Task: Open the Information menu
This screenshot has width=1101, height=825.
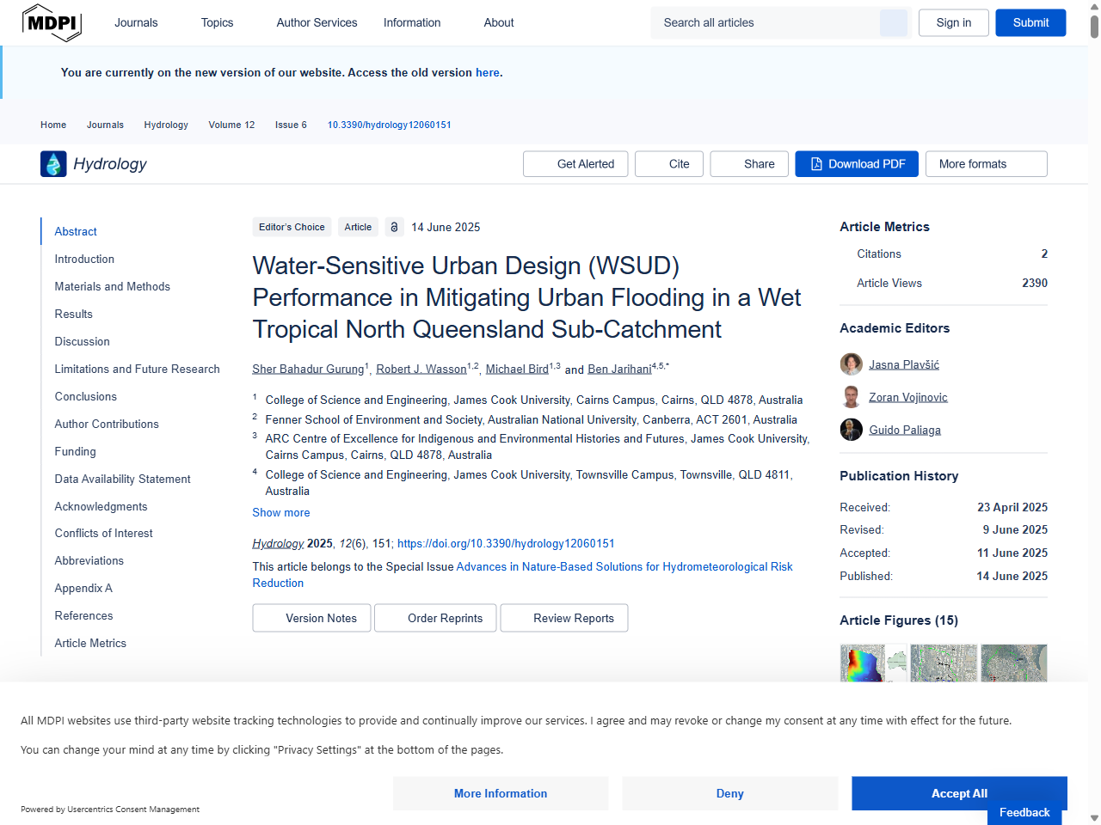Action: point(411,22)
